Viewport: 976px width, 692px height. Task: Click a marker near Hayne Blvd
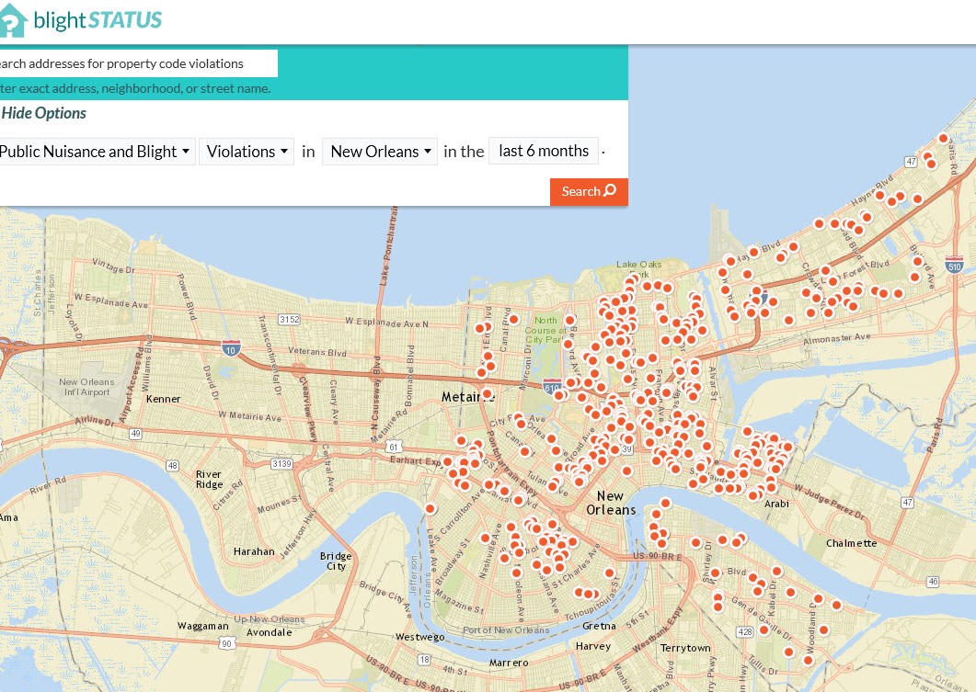click(879, 194)
